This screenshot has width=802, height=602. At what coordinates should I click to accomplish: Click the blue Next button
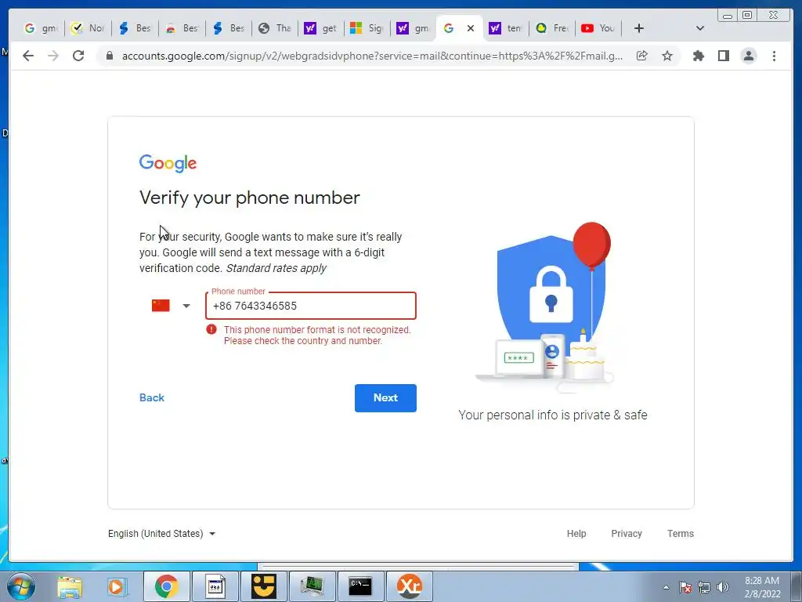coord(385,397)
